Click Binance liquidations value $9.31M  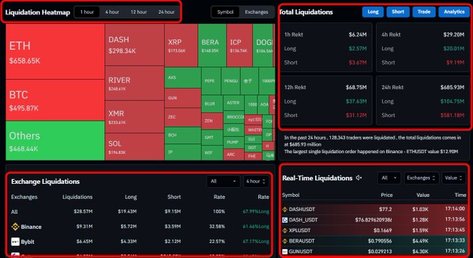(x=84, y=226)
